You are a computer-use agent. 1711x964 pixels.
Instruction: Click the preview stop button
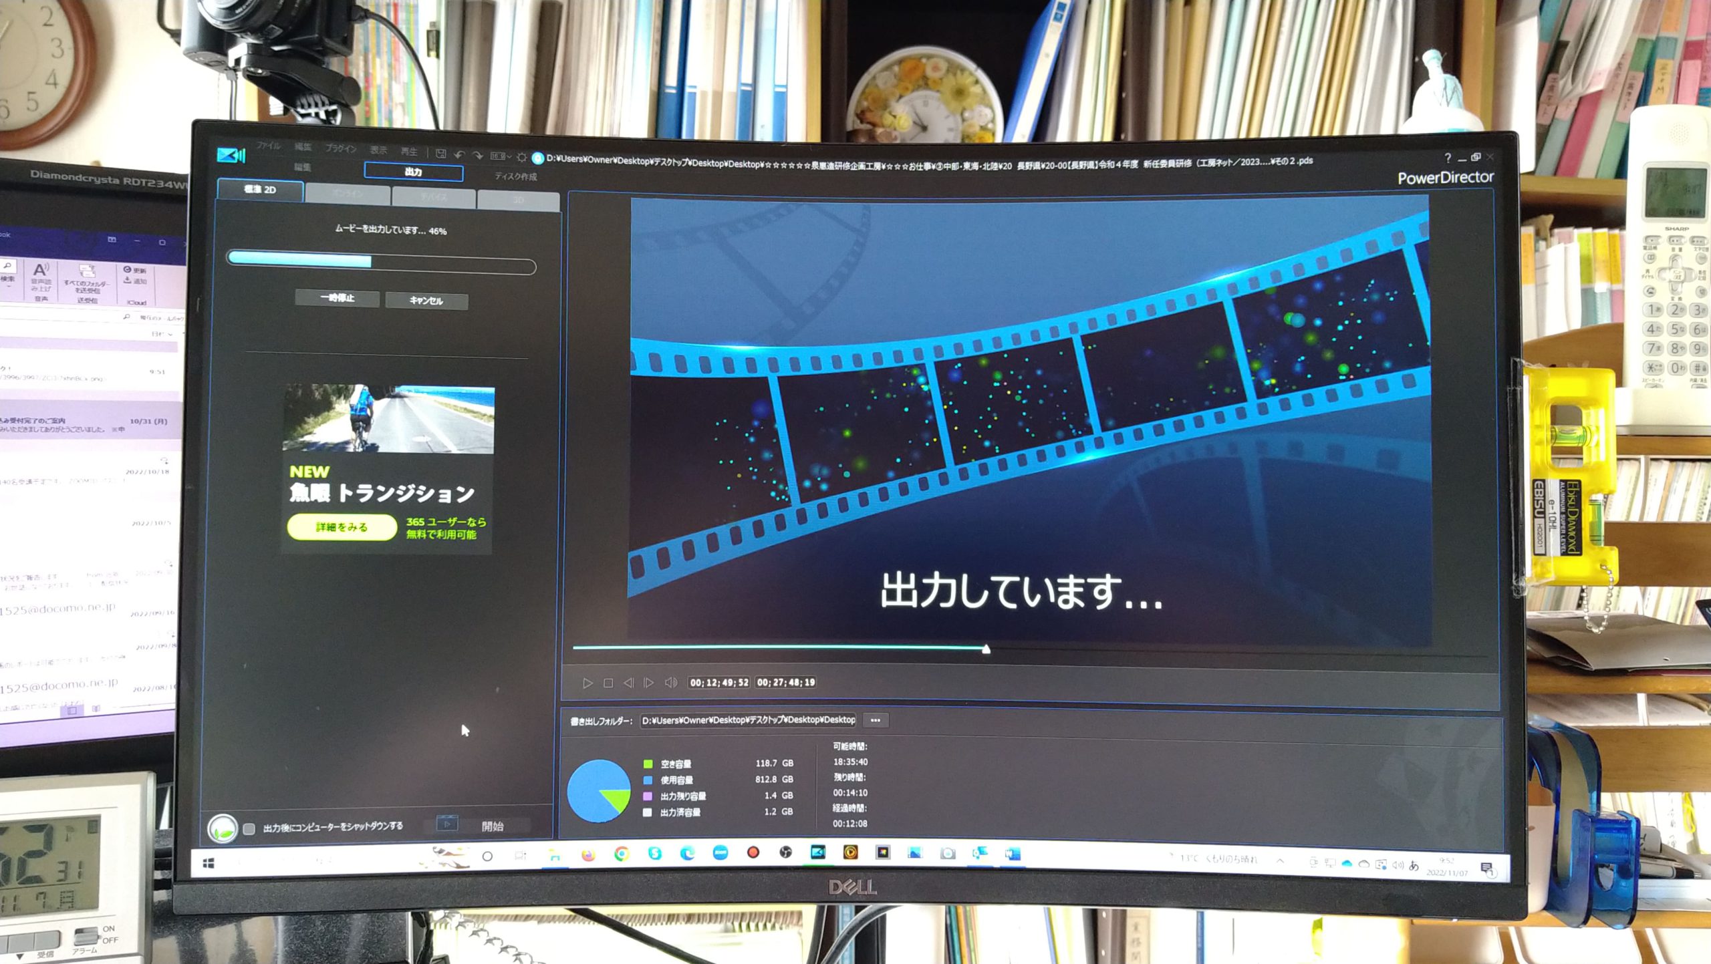(x=608, y=683)
